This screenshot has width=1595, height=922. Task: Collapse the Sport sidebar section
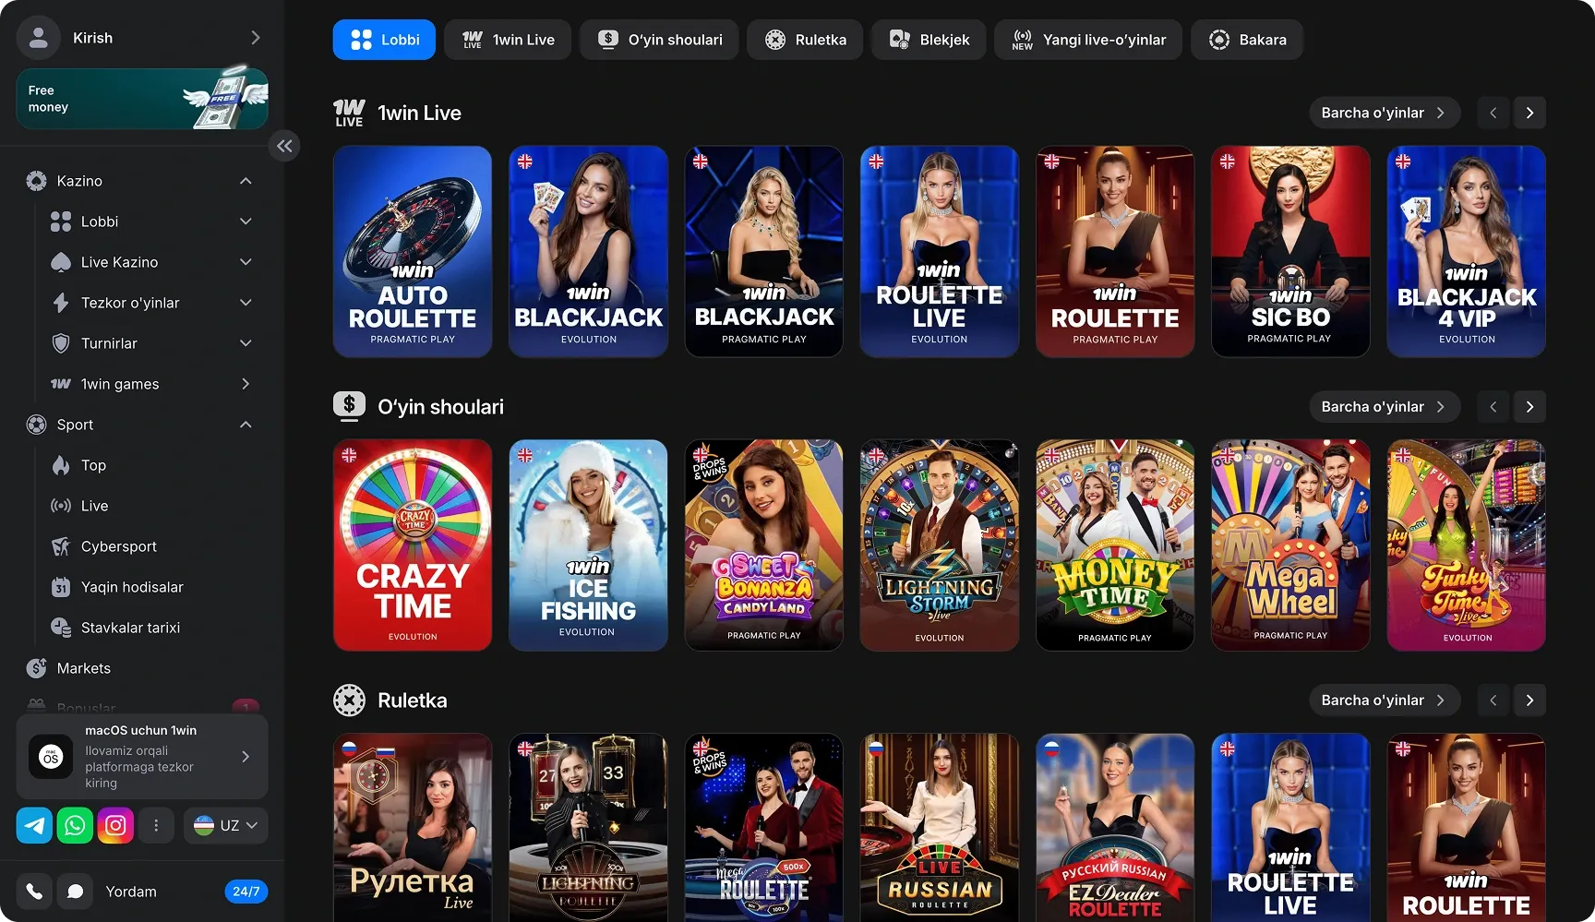pos(246,425)
